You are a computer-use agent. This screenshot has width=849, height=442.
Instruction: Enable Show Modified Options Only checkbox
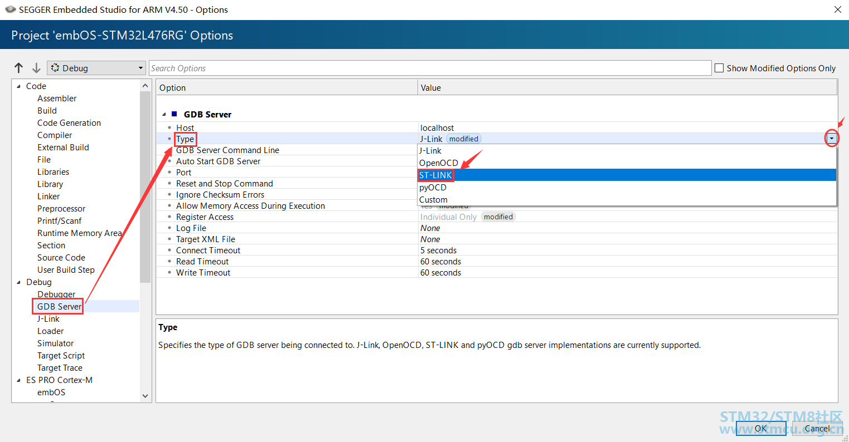point(719,68)
